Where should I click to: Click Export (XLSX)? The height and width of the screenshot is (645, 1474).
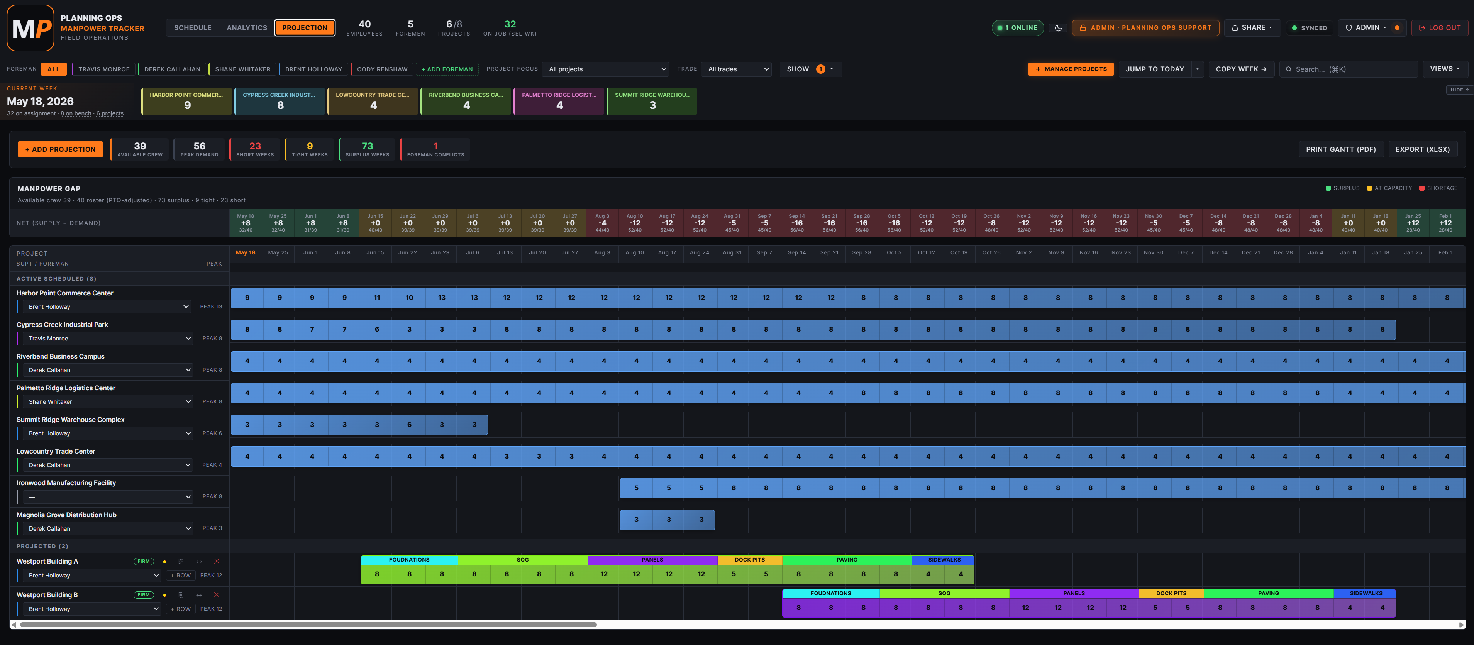(x=1423, y=149)
